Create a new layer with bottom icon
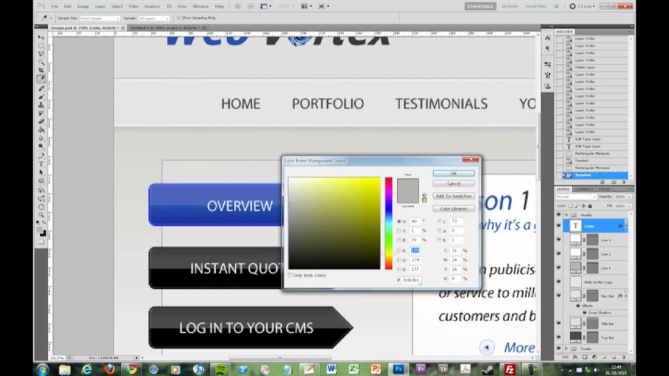 pos(614,357)
